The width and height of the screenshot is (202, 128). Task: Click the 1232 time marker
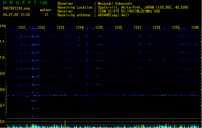pos(41,28)
